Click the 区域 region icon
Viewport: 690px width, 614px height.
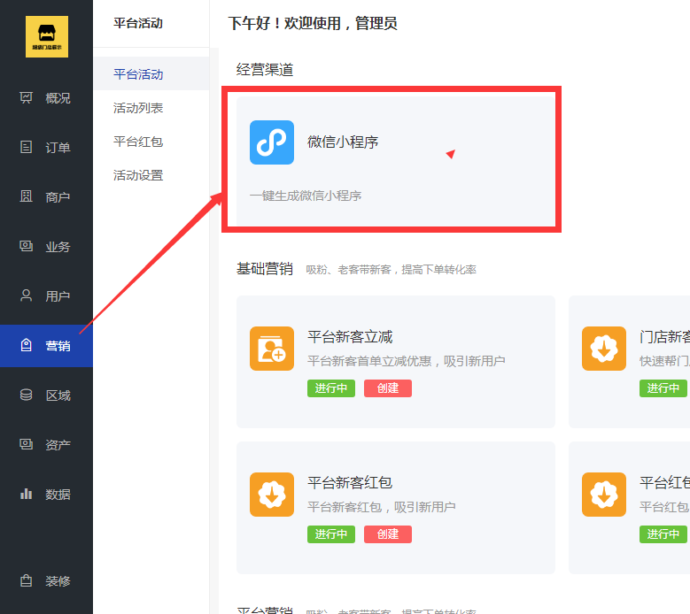tap(26, 395)
